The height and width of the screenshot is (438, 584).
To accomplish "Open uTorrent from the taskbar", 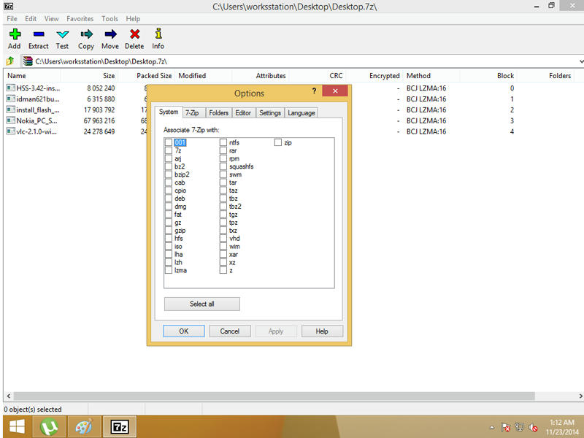I will coord(49,427).
